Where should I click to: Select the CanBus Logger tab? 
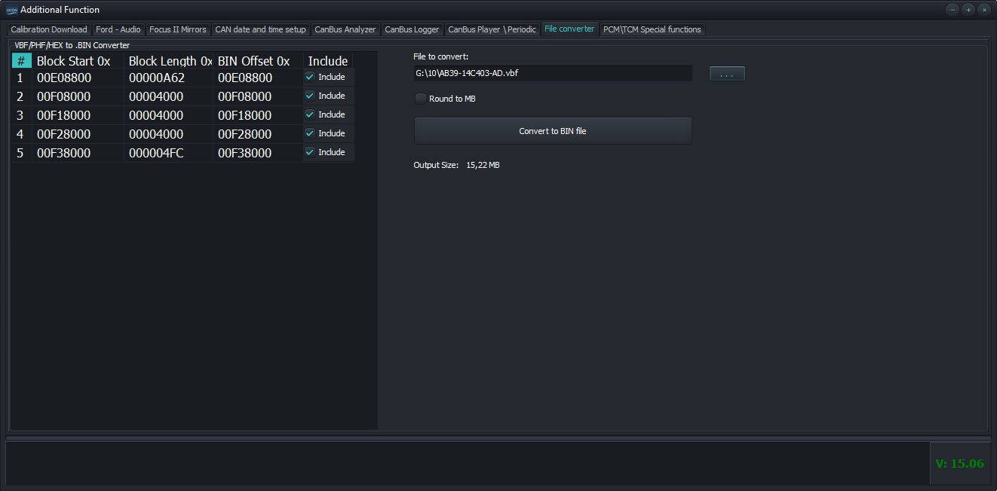[x=412, y=29]
